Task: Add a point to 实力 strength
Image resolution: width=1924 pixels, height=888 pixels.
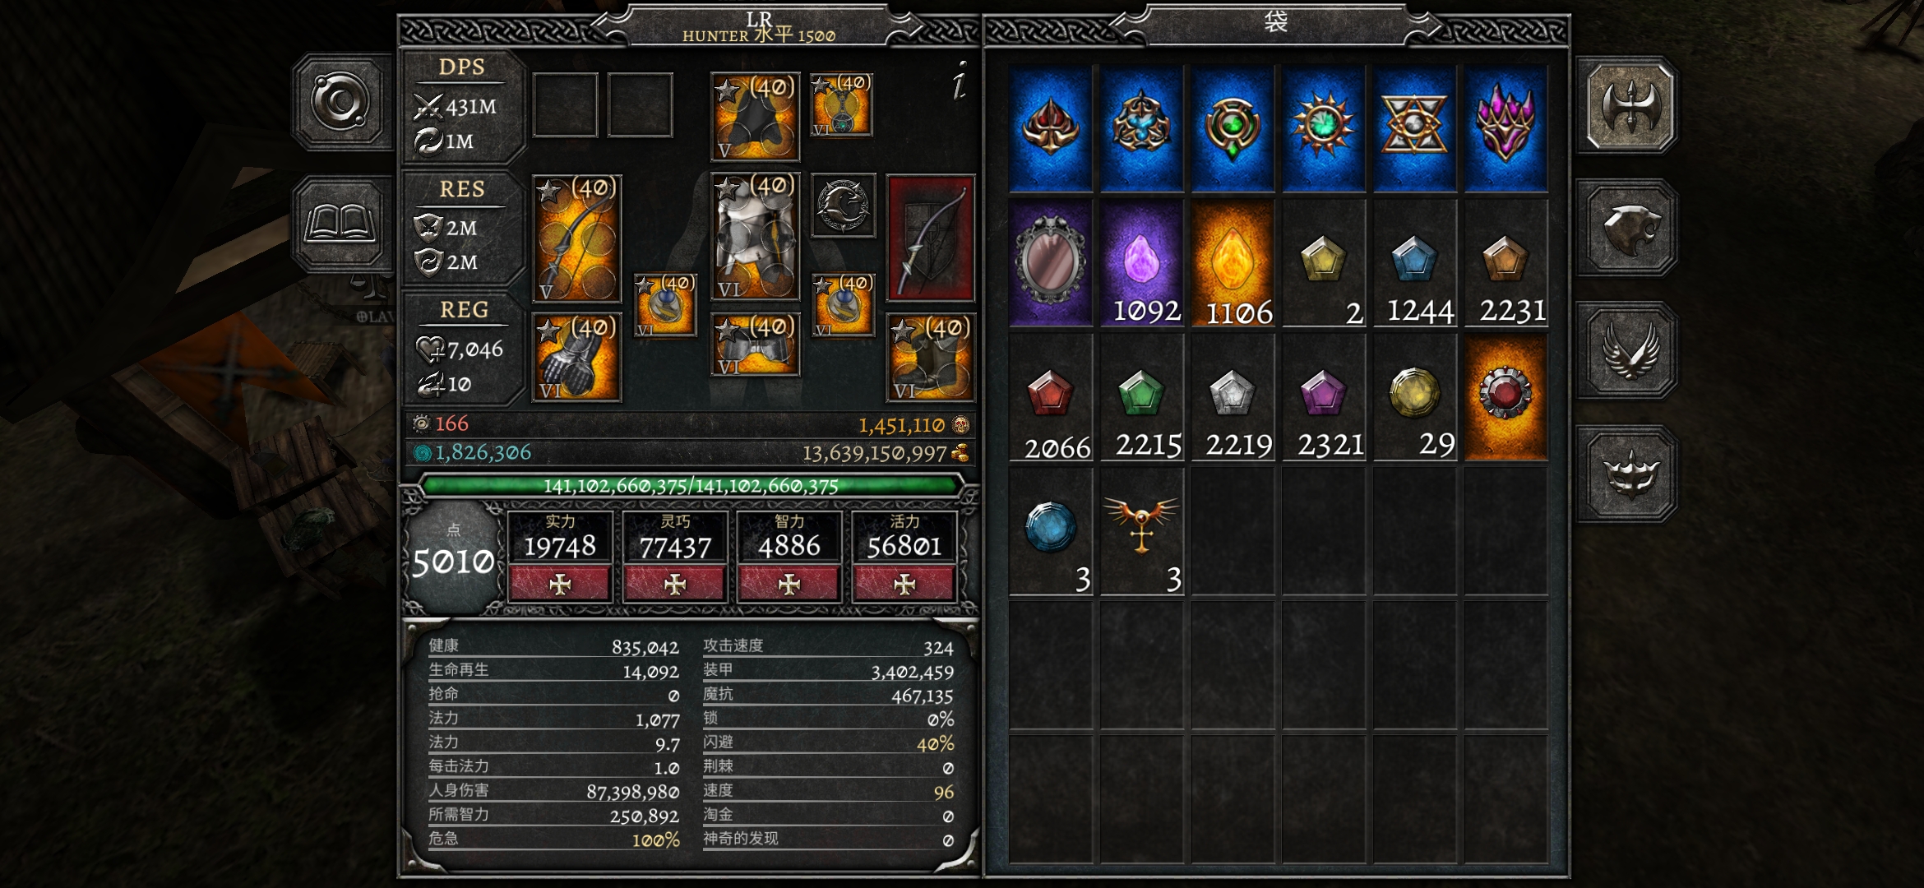Action: (x=560, y=584)
